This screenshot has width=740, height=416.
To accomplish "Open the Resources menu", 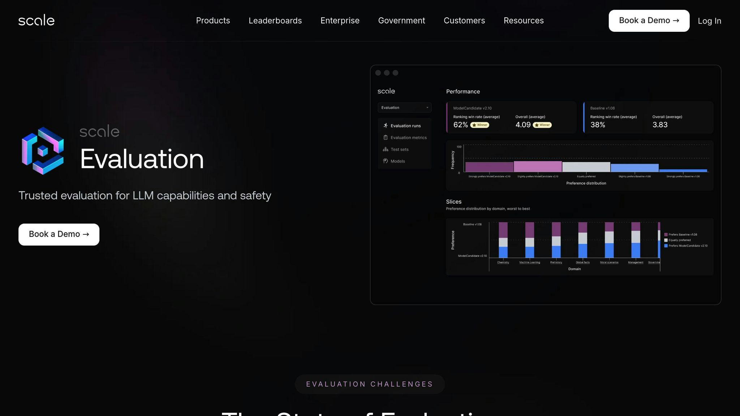I will [x=524, y=21].
